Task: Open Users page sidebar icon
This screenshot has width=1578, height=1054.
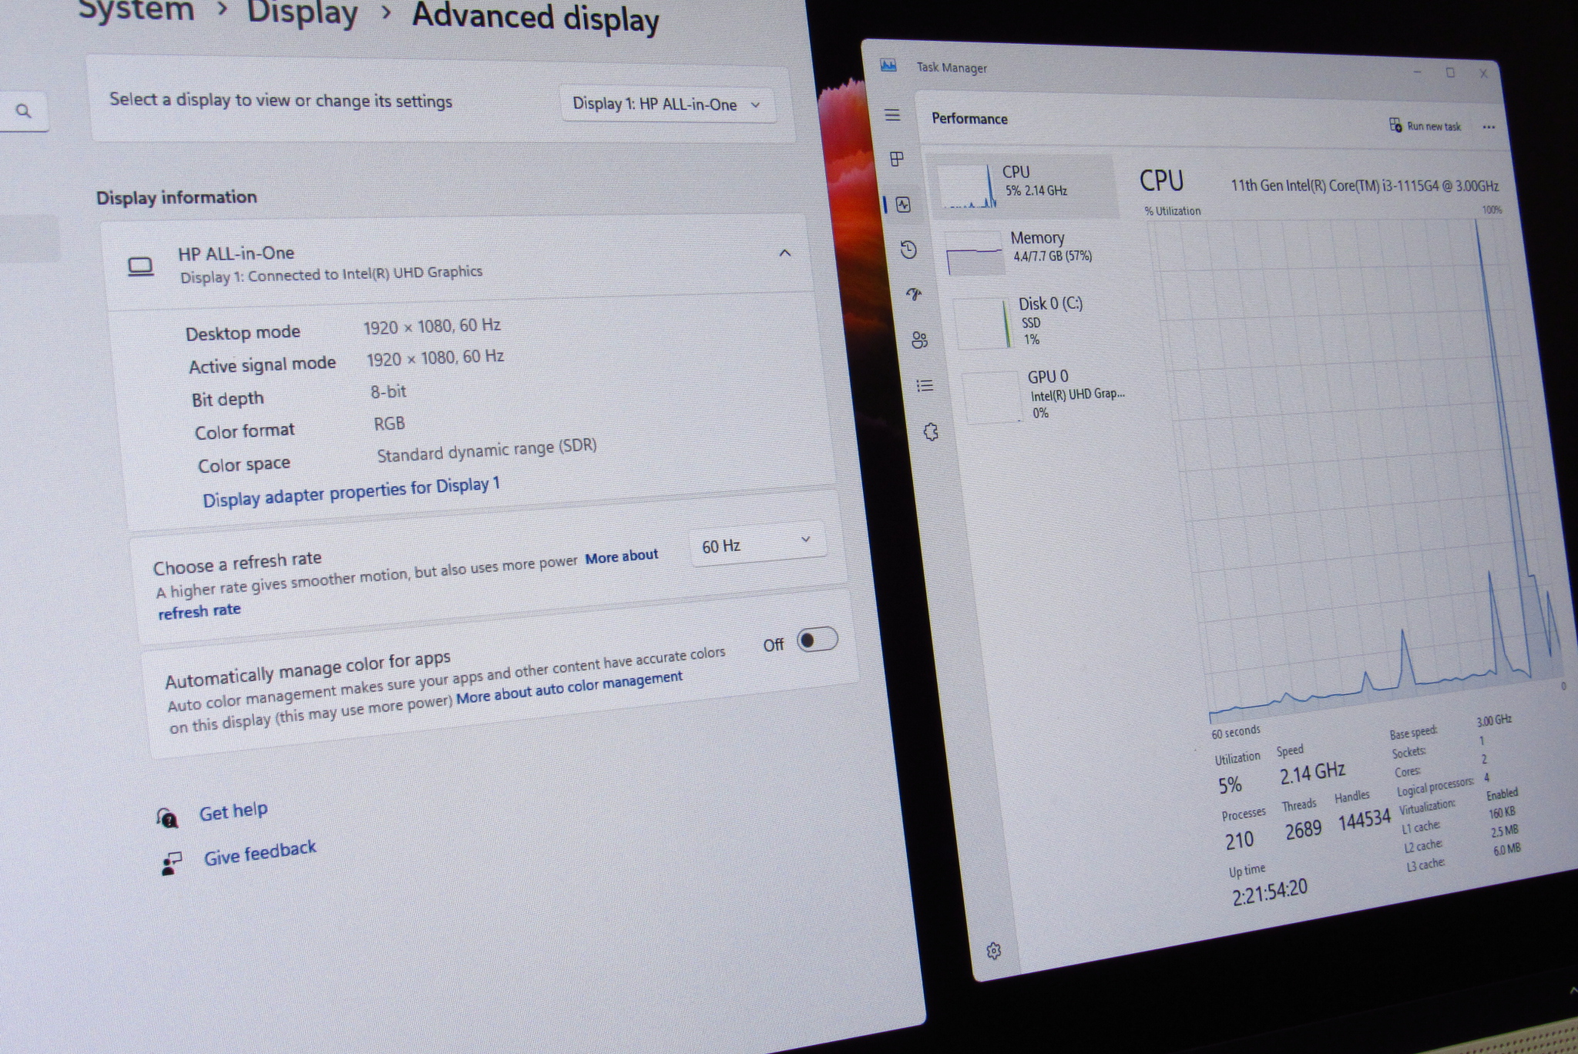Action: (x=919, y=340)
